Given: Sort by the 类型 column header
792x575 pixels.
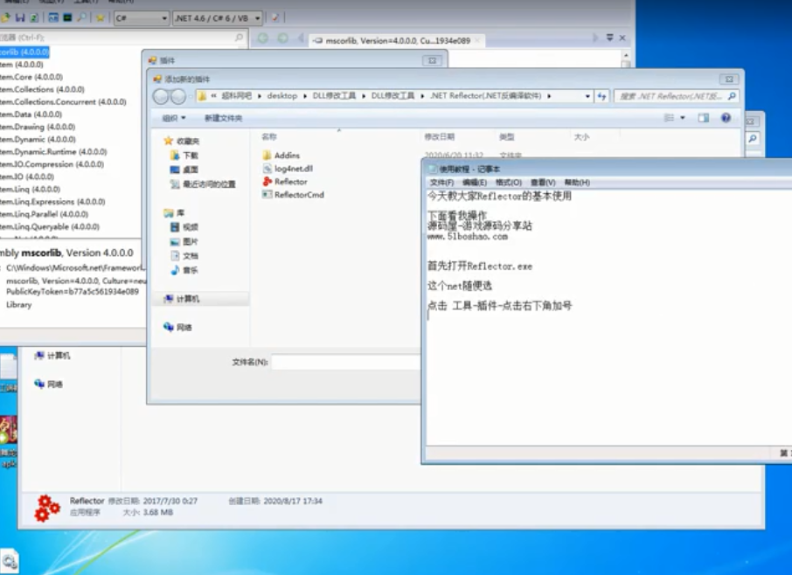Looking at the screenshot, I should pyautogui.click(x=506, y=137).
